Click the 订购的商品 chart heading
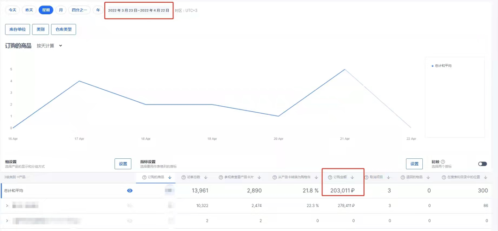The image size is (498, 231). 18,46
